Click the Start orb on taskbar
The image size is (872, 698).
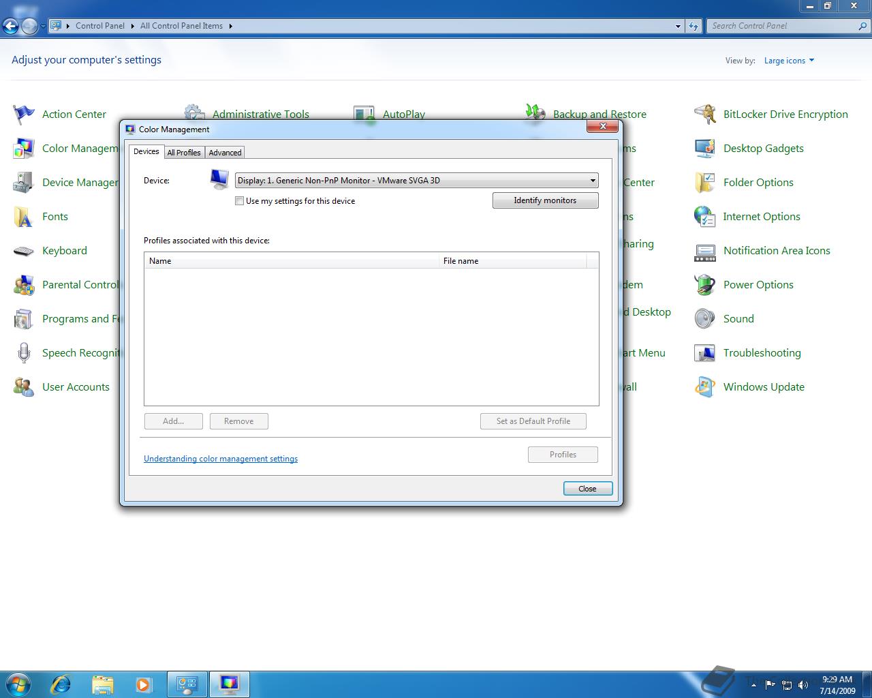(18, 684)
